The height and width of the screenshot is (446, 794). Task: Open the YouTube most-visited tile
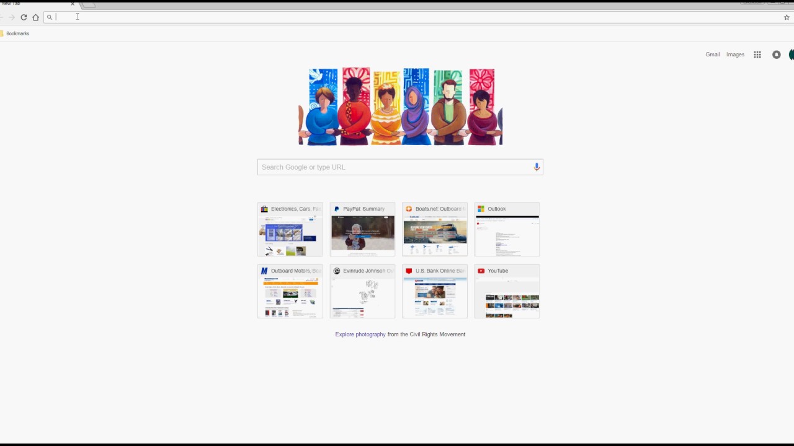[507, 291]
